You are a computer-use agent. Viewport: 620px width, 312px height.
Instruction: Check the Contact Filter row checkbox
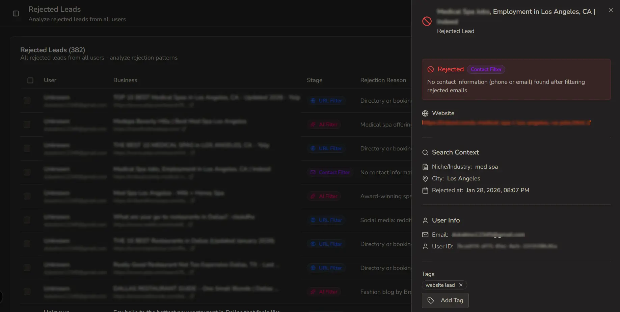click(27, 172)
